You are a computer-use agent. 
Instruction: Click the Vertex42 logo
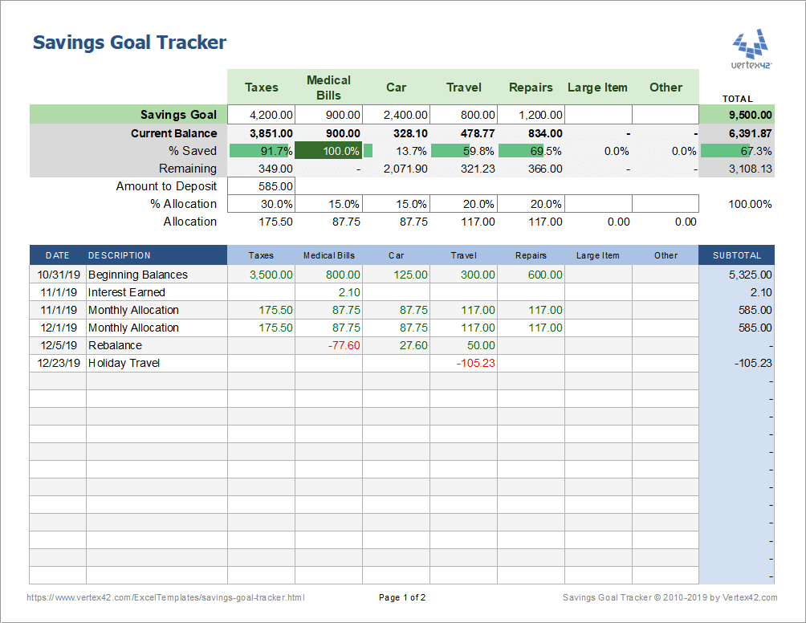point(752,49)
